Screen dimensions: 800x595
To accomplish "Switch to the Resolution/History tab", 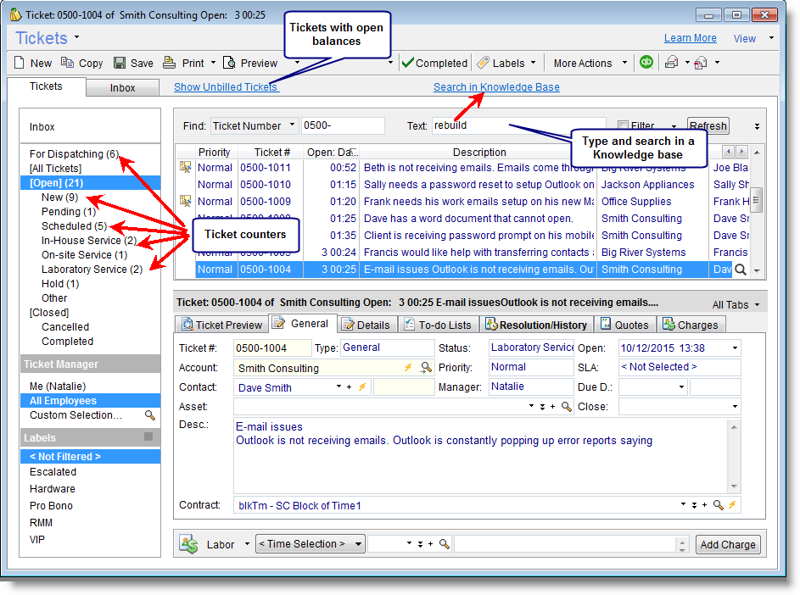I will click(535, 325).
